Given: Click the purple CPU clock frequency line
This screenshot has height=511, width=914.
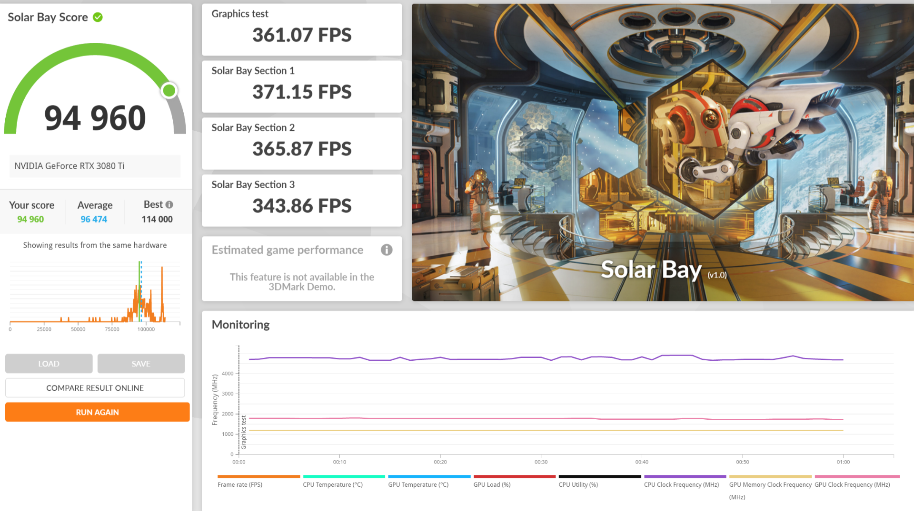Looking at the screenshot, I should tap(546, 358).
